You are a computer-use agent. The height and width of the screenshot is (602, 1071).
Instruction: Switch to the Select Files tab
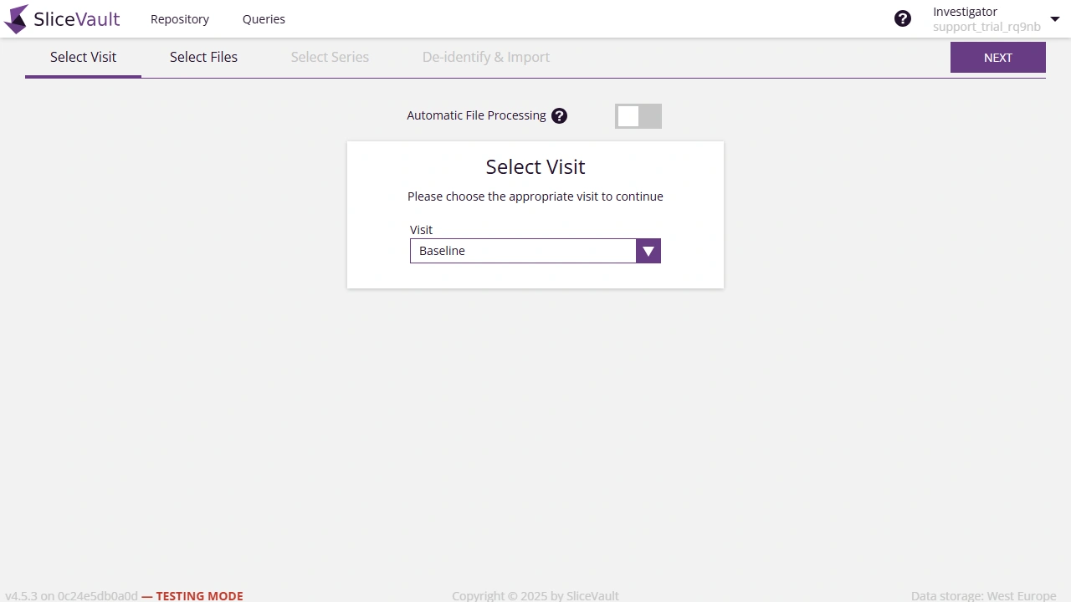pos(203,57)
